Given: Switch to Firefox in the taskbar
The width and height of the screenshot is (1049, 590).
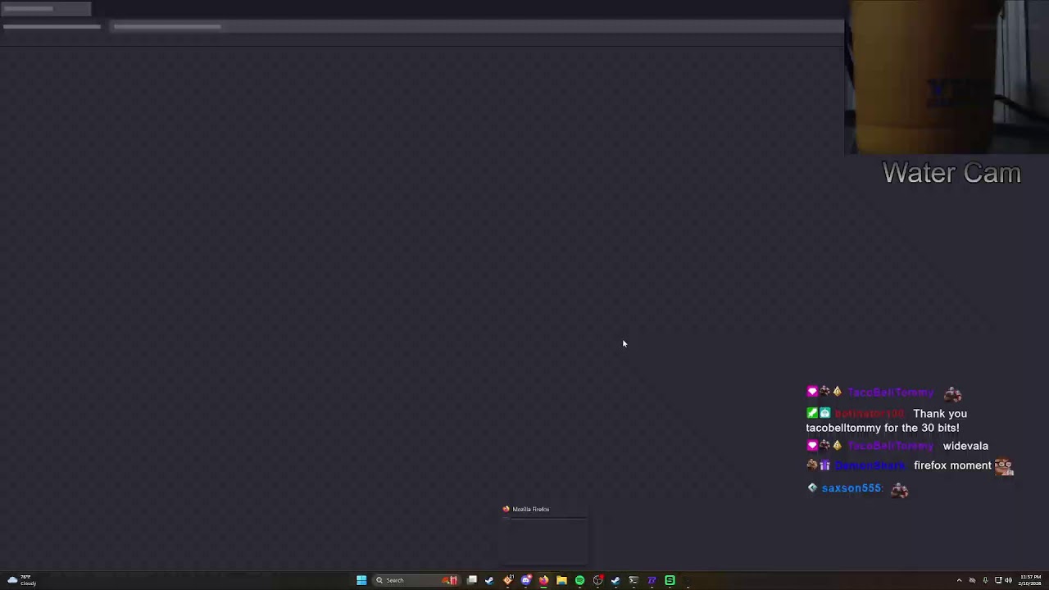Looking at the screenshot, I should (x=543, y=580).
